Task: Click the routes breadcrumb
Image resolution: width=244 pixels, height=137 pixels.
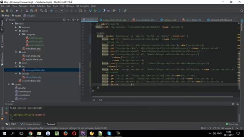Action: click(16, 16)
